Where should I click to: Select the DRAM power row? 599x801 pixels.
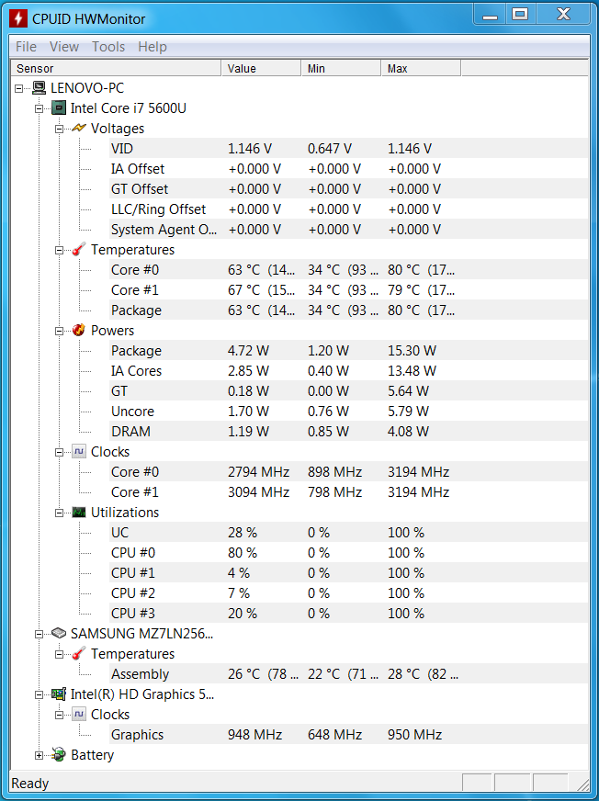(349, 431)
